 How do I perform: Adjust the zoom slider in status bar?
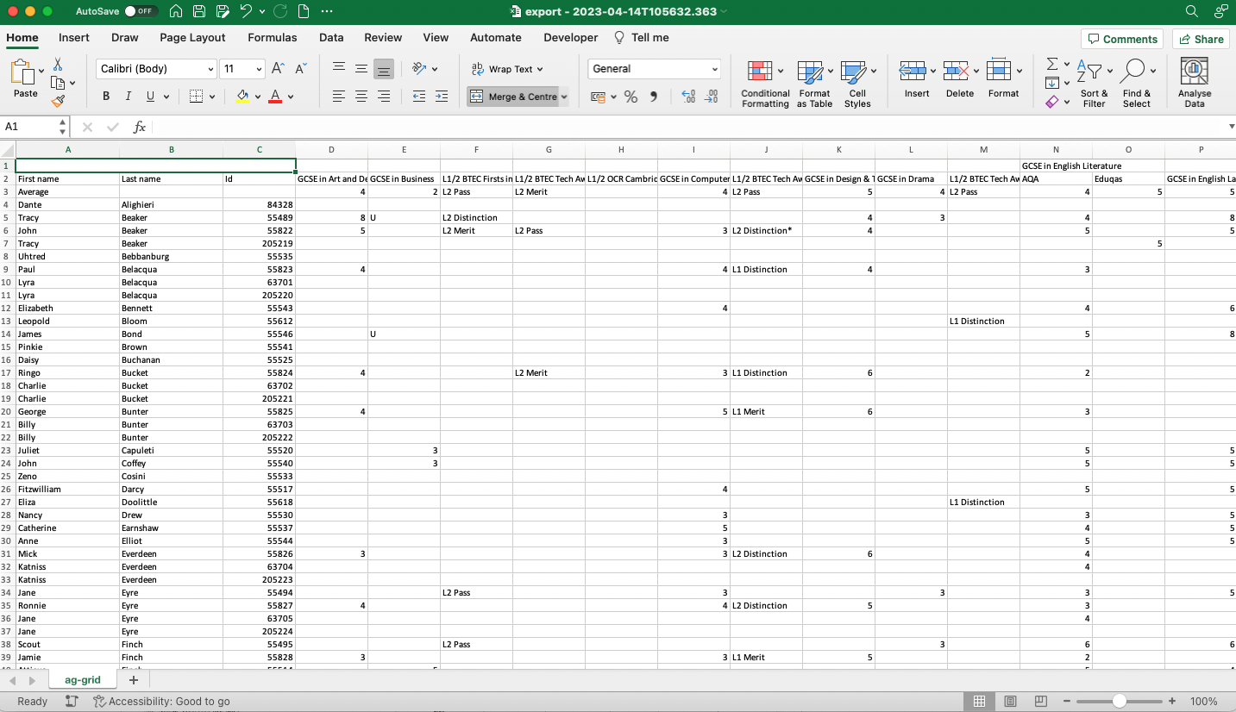[1119, 702]
